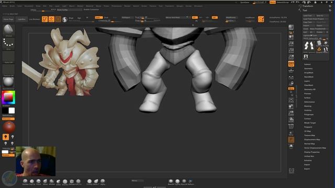Click the PolyF wireframe icon
335x188 pixels.
(291, 127)
